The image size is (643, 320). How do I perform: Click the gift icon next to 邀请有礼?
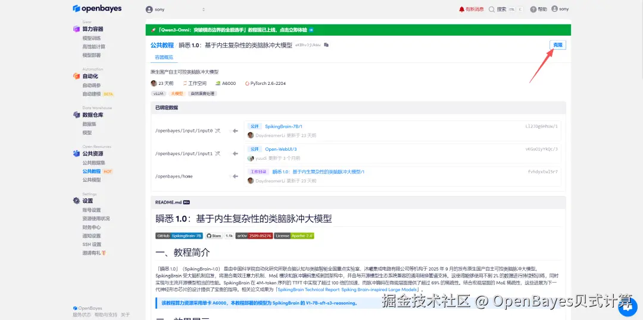pyautogui.click(x=104, y=253)
